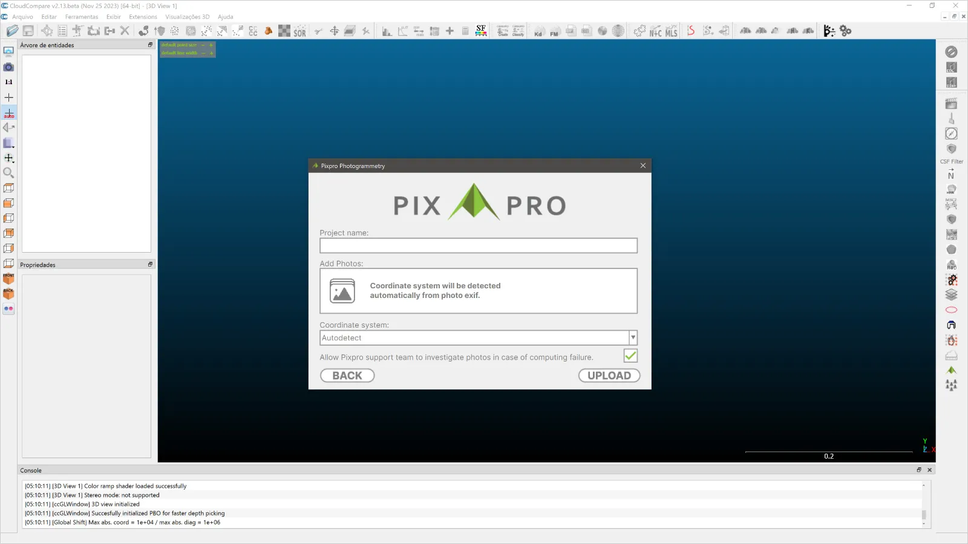Image resolution: width=968 pixels, height=544 pixels.
Task: Click the BACK button in Pixpro dialog
Action: pyautogui.click(x=347, y=376)
